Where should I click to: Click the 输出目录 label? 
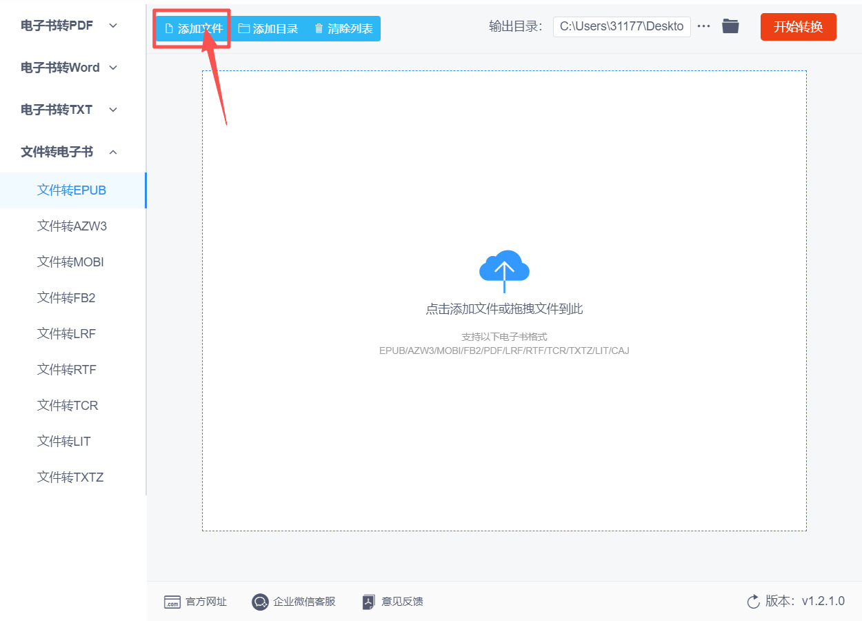coord(515,26)
